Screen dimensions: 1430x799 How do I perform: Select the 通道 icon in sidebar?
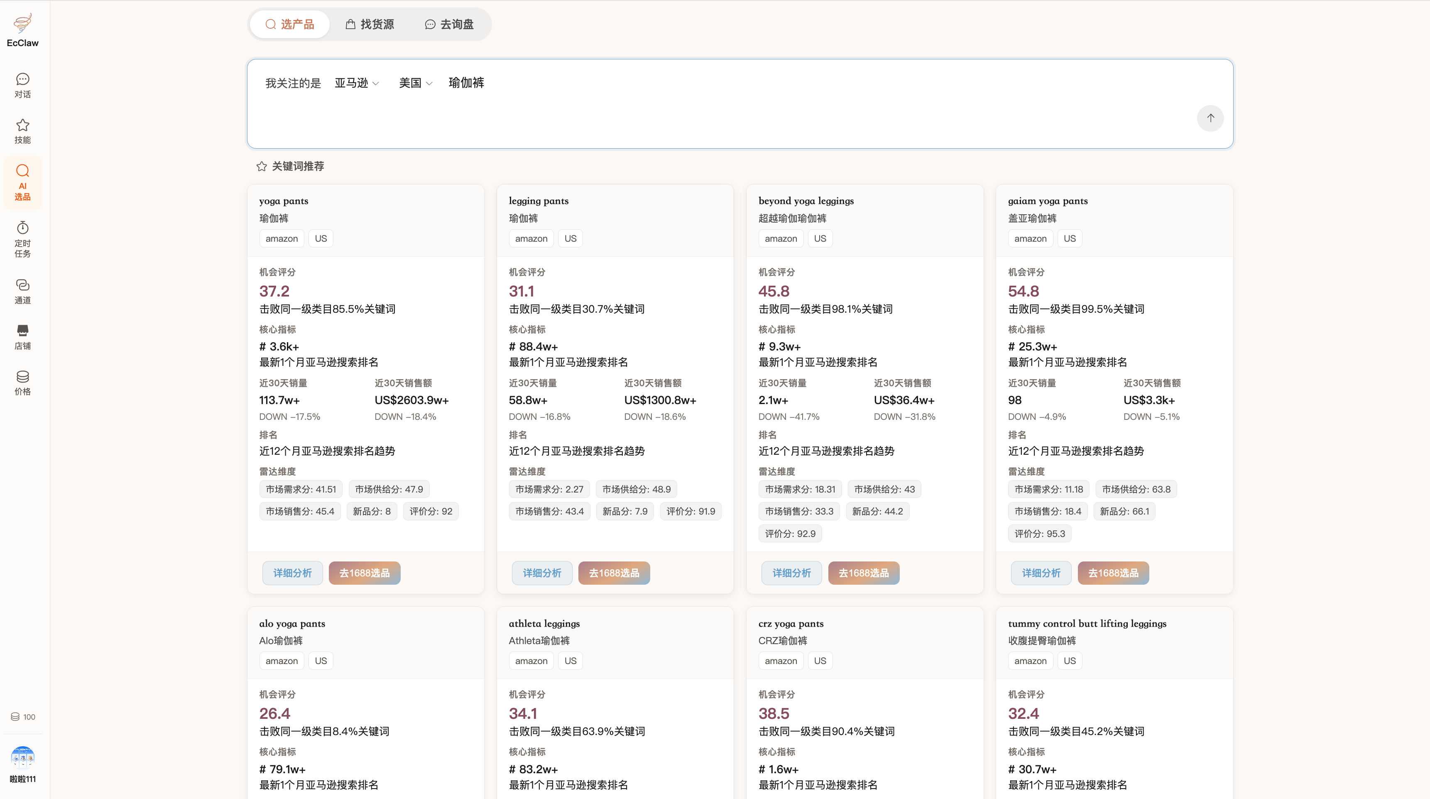(22, 291)
